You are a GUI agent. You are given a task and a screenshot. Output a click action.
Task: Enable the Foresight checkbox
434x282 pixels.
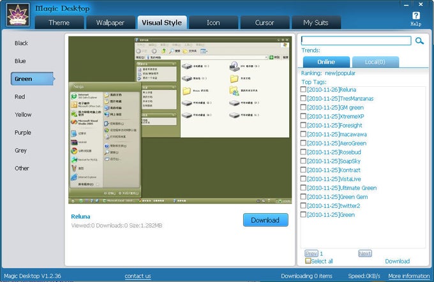pyautogui.click(x=303, y=125)
